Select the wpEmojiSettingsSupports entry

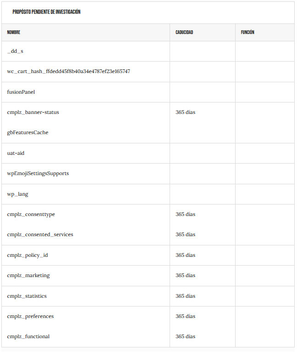(x=38, y=173)
